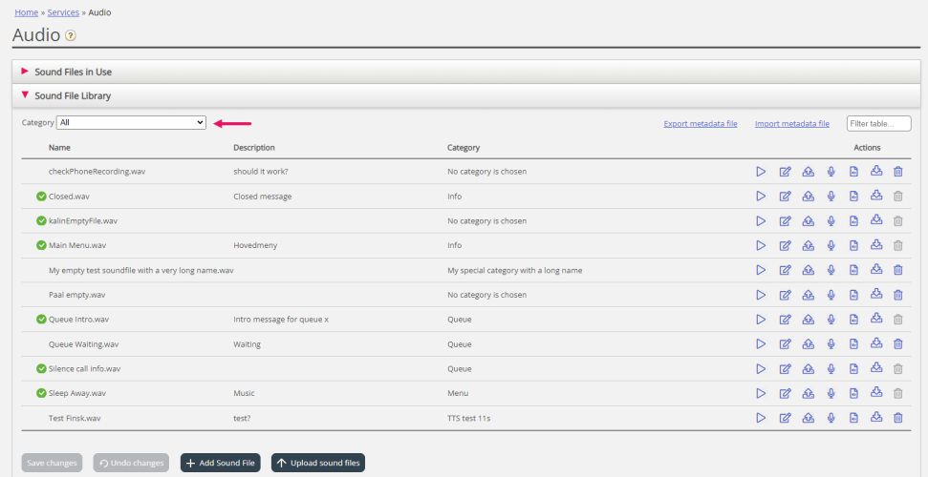
Task: Upload a replacement for kalinEmptyFile.wav
Action: pyautogui.click(x=808, y=221)
